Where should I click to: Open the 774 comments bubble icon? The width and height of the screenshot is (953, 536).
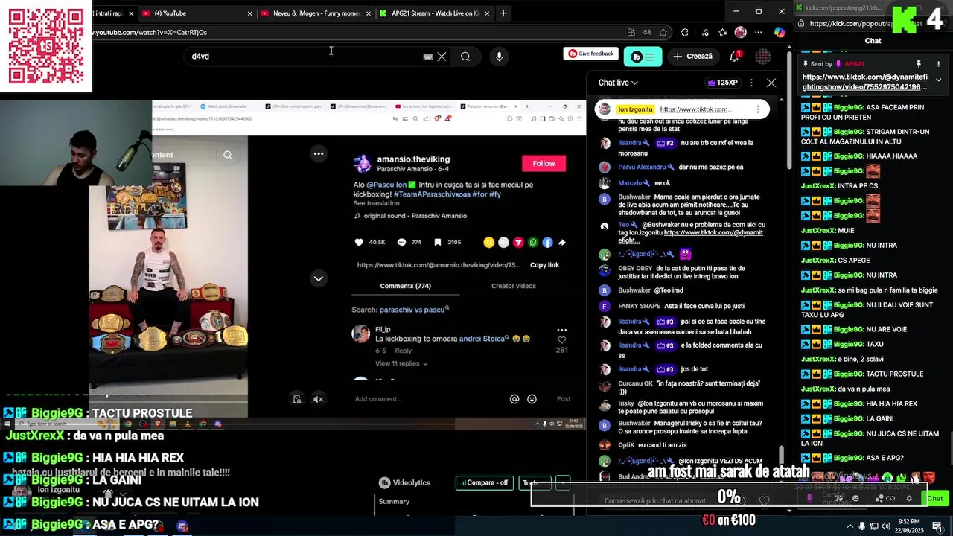tap(402, 242)
